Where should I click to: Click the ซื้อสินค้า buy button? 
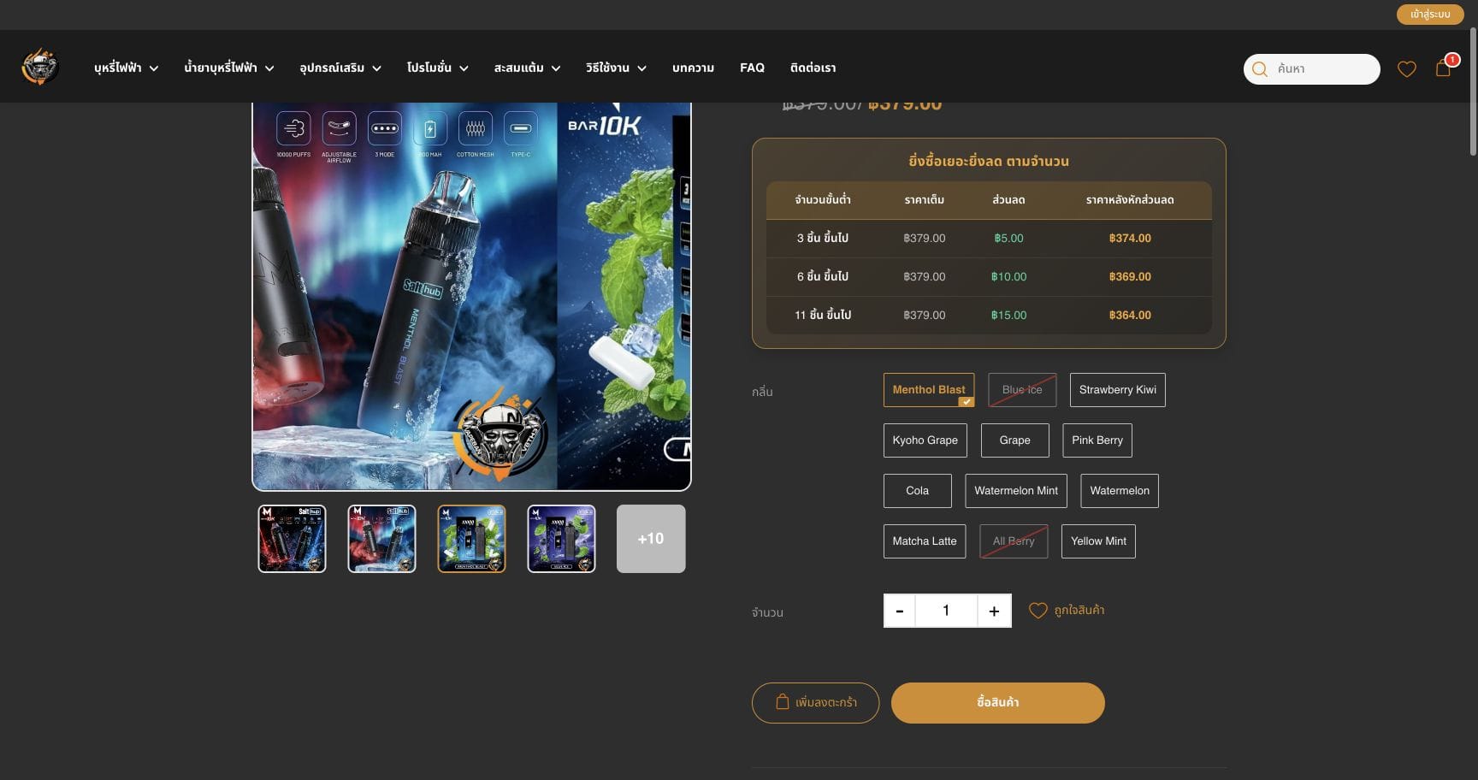coord(998,703)
